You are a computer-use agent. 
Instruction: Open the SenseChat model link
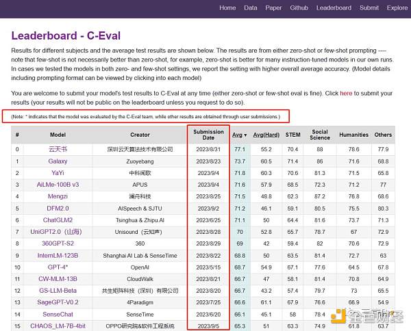[58, 315]
